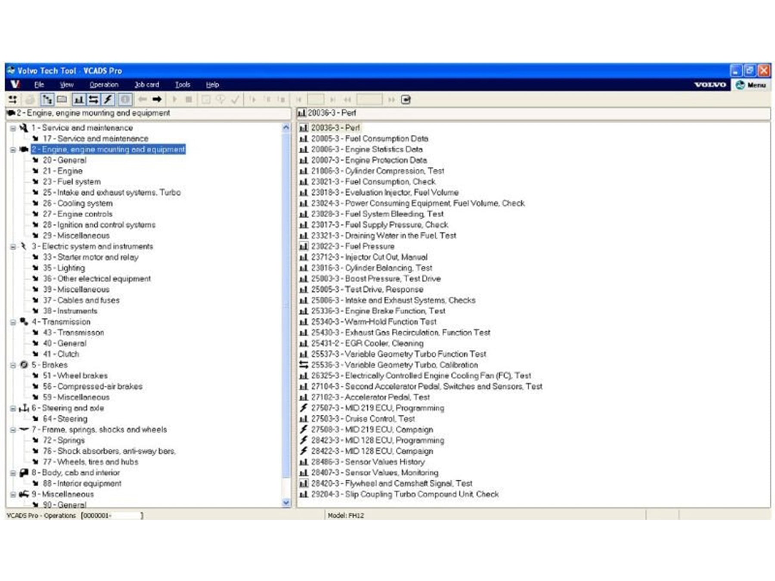Open the Operation menu

coord(104,85)
